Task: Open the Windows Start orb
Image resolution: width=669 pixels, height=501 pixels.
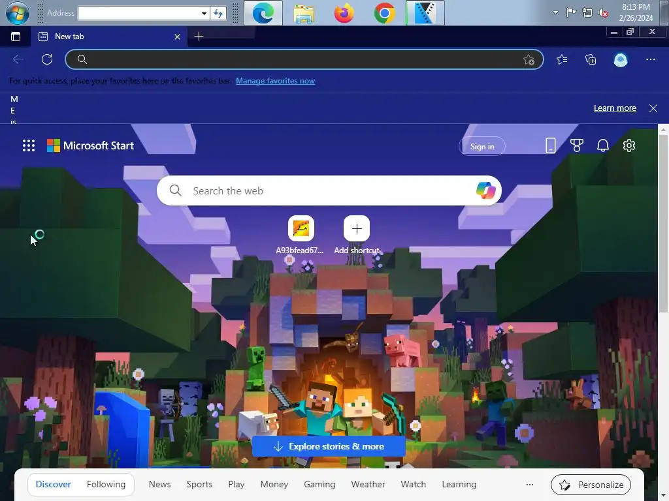Action: pyautogui.click(x=18, y=13)
